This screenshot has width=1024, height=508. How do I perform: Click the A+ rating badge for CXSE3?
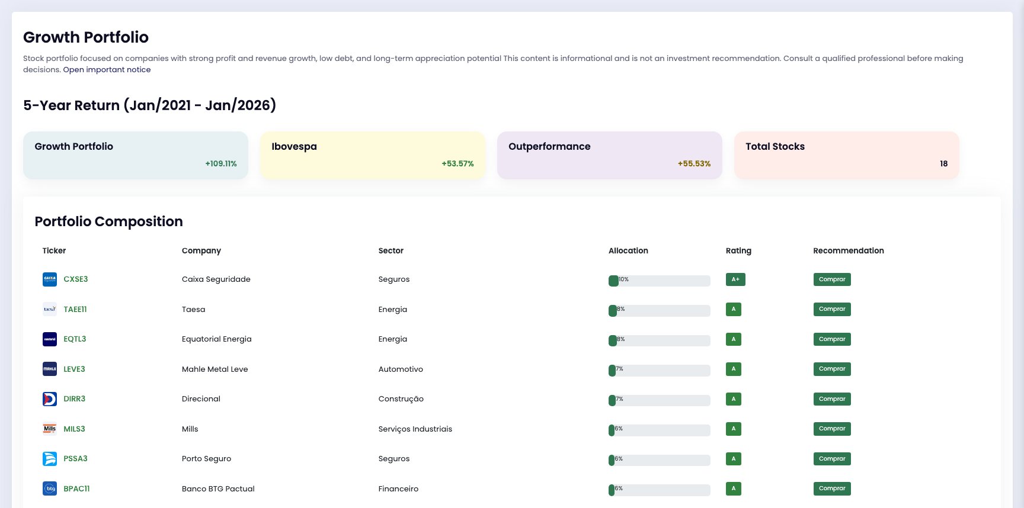click(735, 279)
